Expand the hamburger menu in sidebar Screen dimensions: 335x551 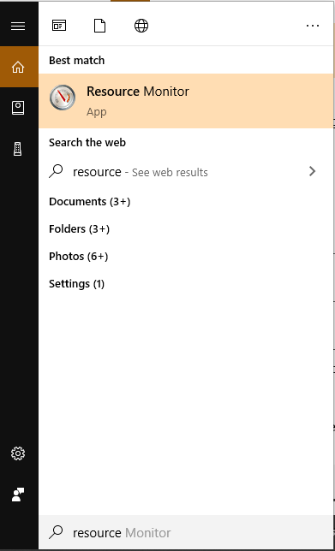pos(18,26)
